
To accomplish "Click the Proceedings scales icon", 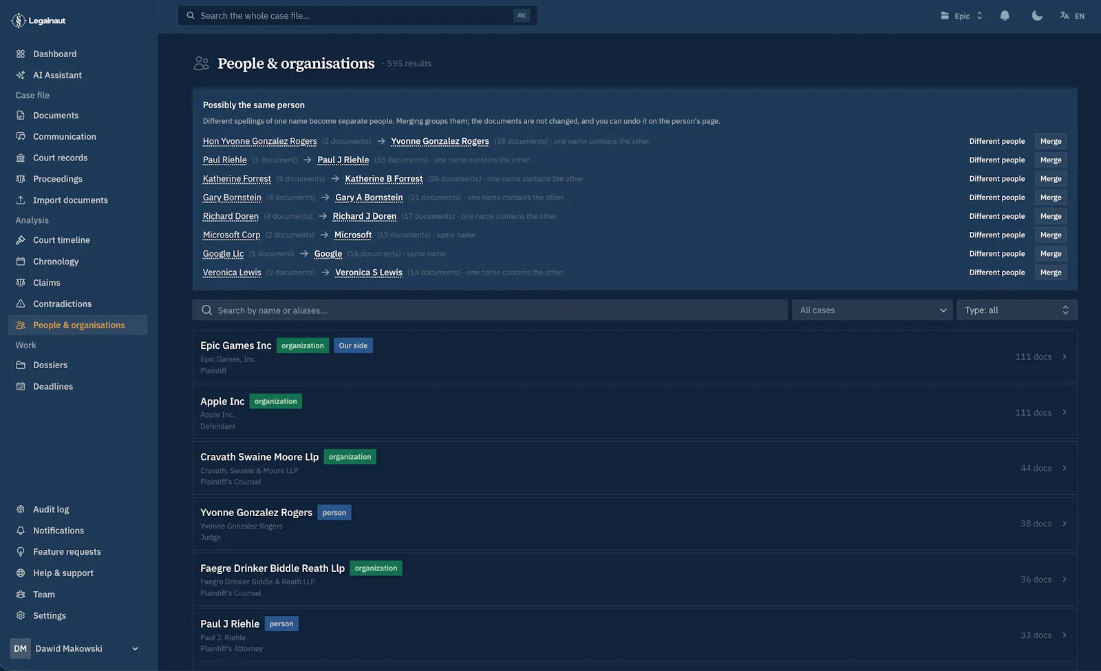I will 21,179.
